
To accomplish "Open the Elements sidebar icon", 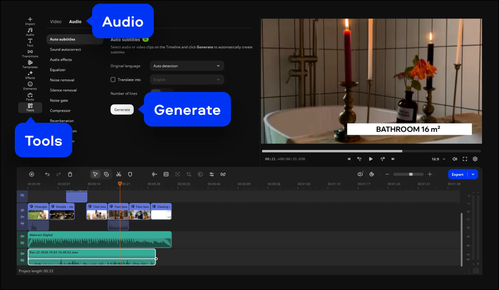I will coord(30,86).
